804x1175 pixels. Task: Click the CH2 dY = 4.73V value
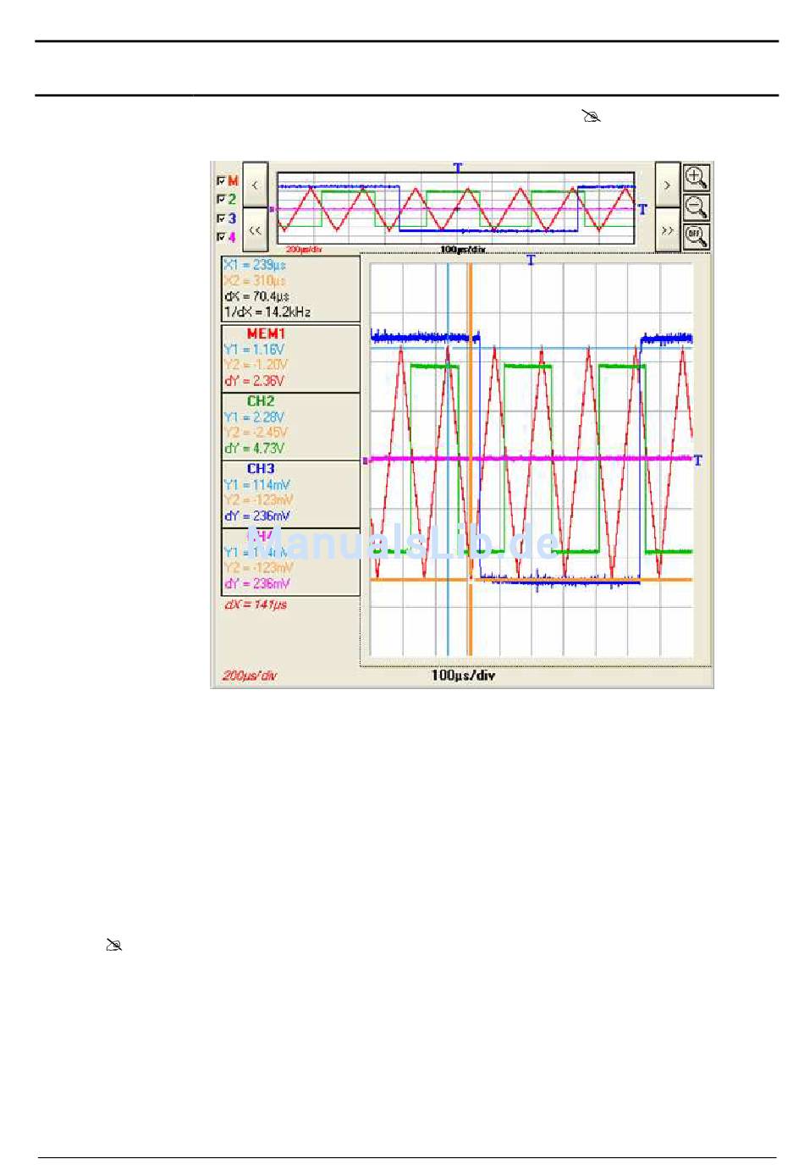254,449
